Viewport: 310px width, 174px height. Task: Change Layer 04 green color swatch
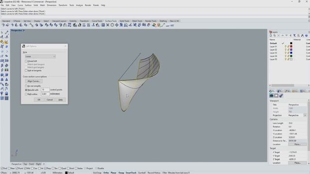(291, 56)
